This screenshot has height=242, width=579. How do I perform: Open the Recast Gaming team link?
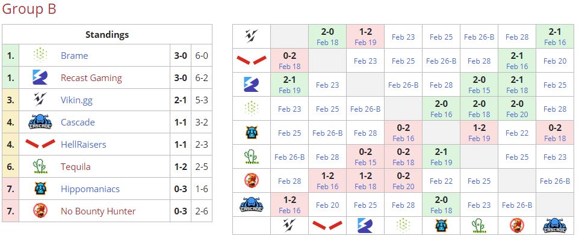coord(91,78)
